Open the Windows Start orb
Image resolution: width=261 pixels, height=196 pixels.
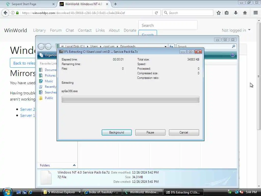pyautogui.click(x=7, y=192)
